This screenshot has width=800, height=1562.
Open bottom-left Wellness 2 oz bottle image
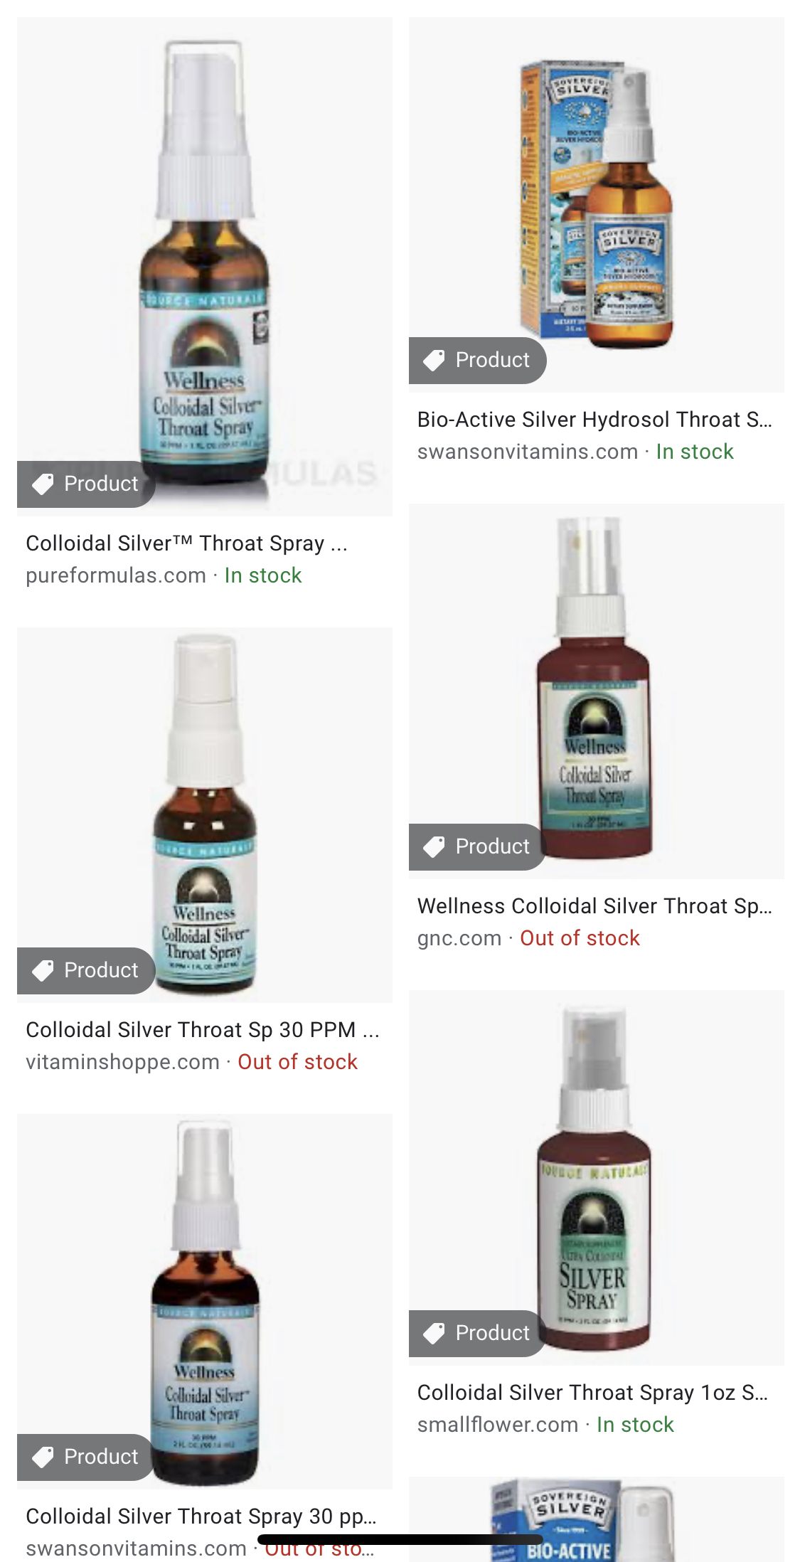click(x=205, y=1302)
